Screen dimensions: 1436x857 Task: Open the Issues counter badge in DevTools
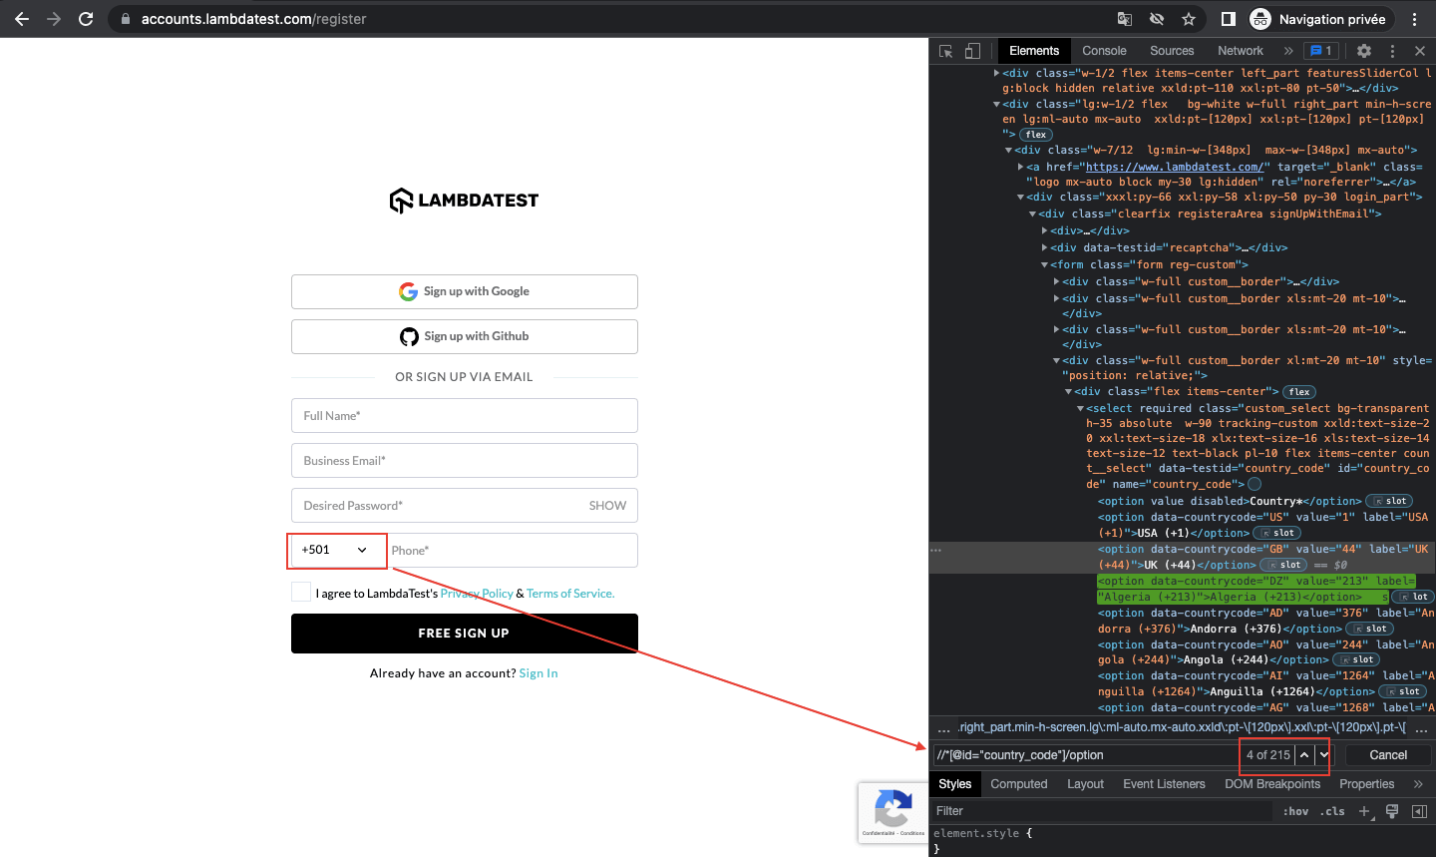1320,50
